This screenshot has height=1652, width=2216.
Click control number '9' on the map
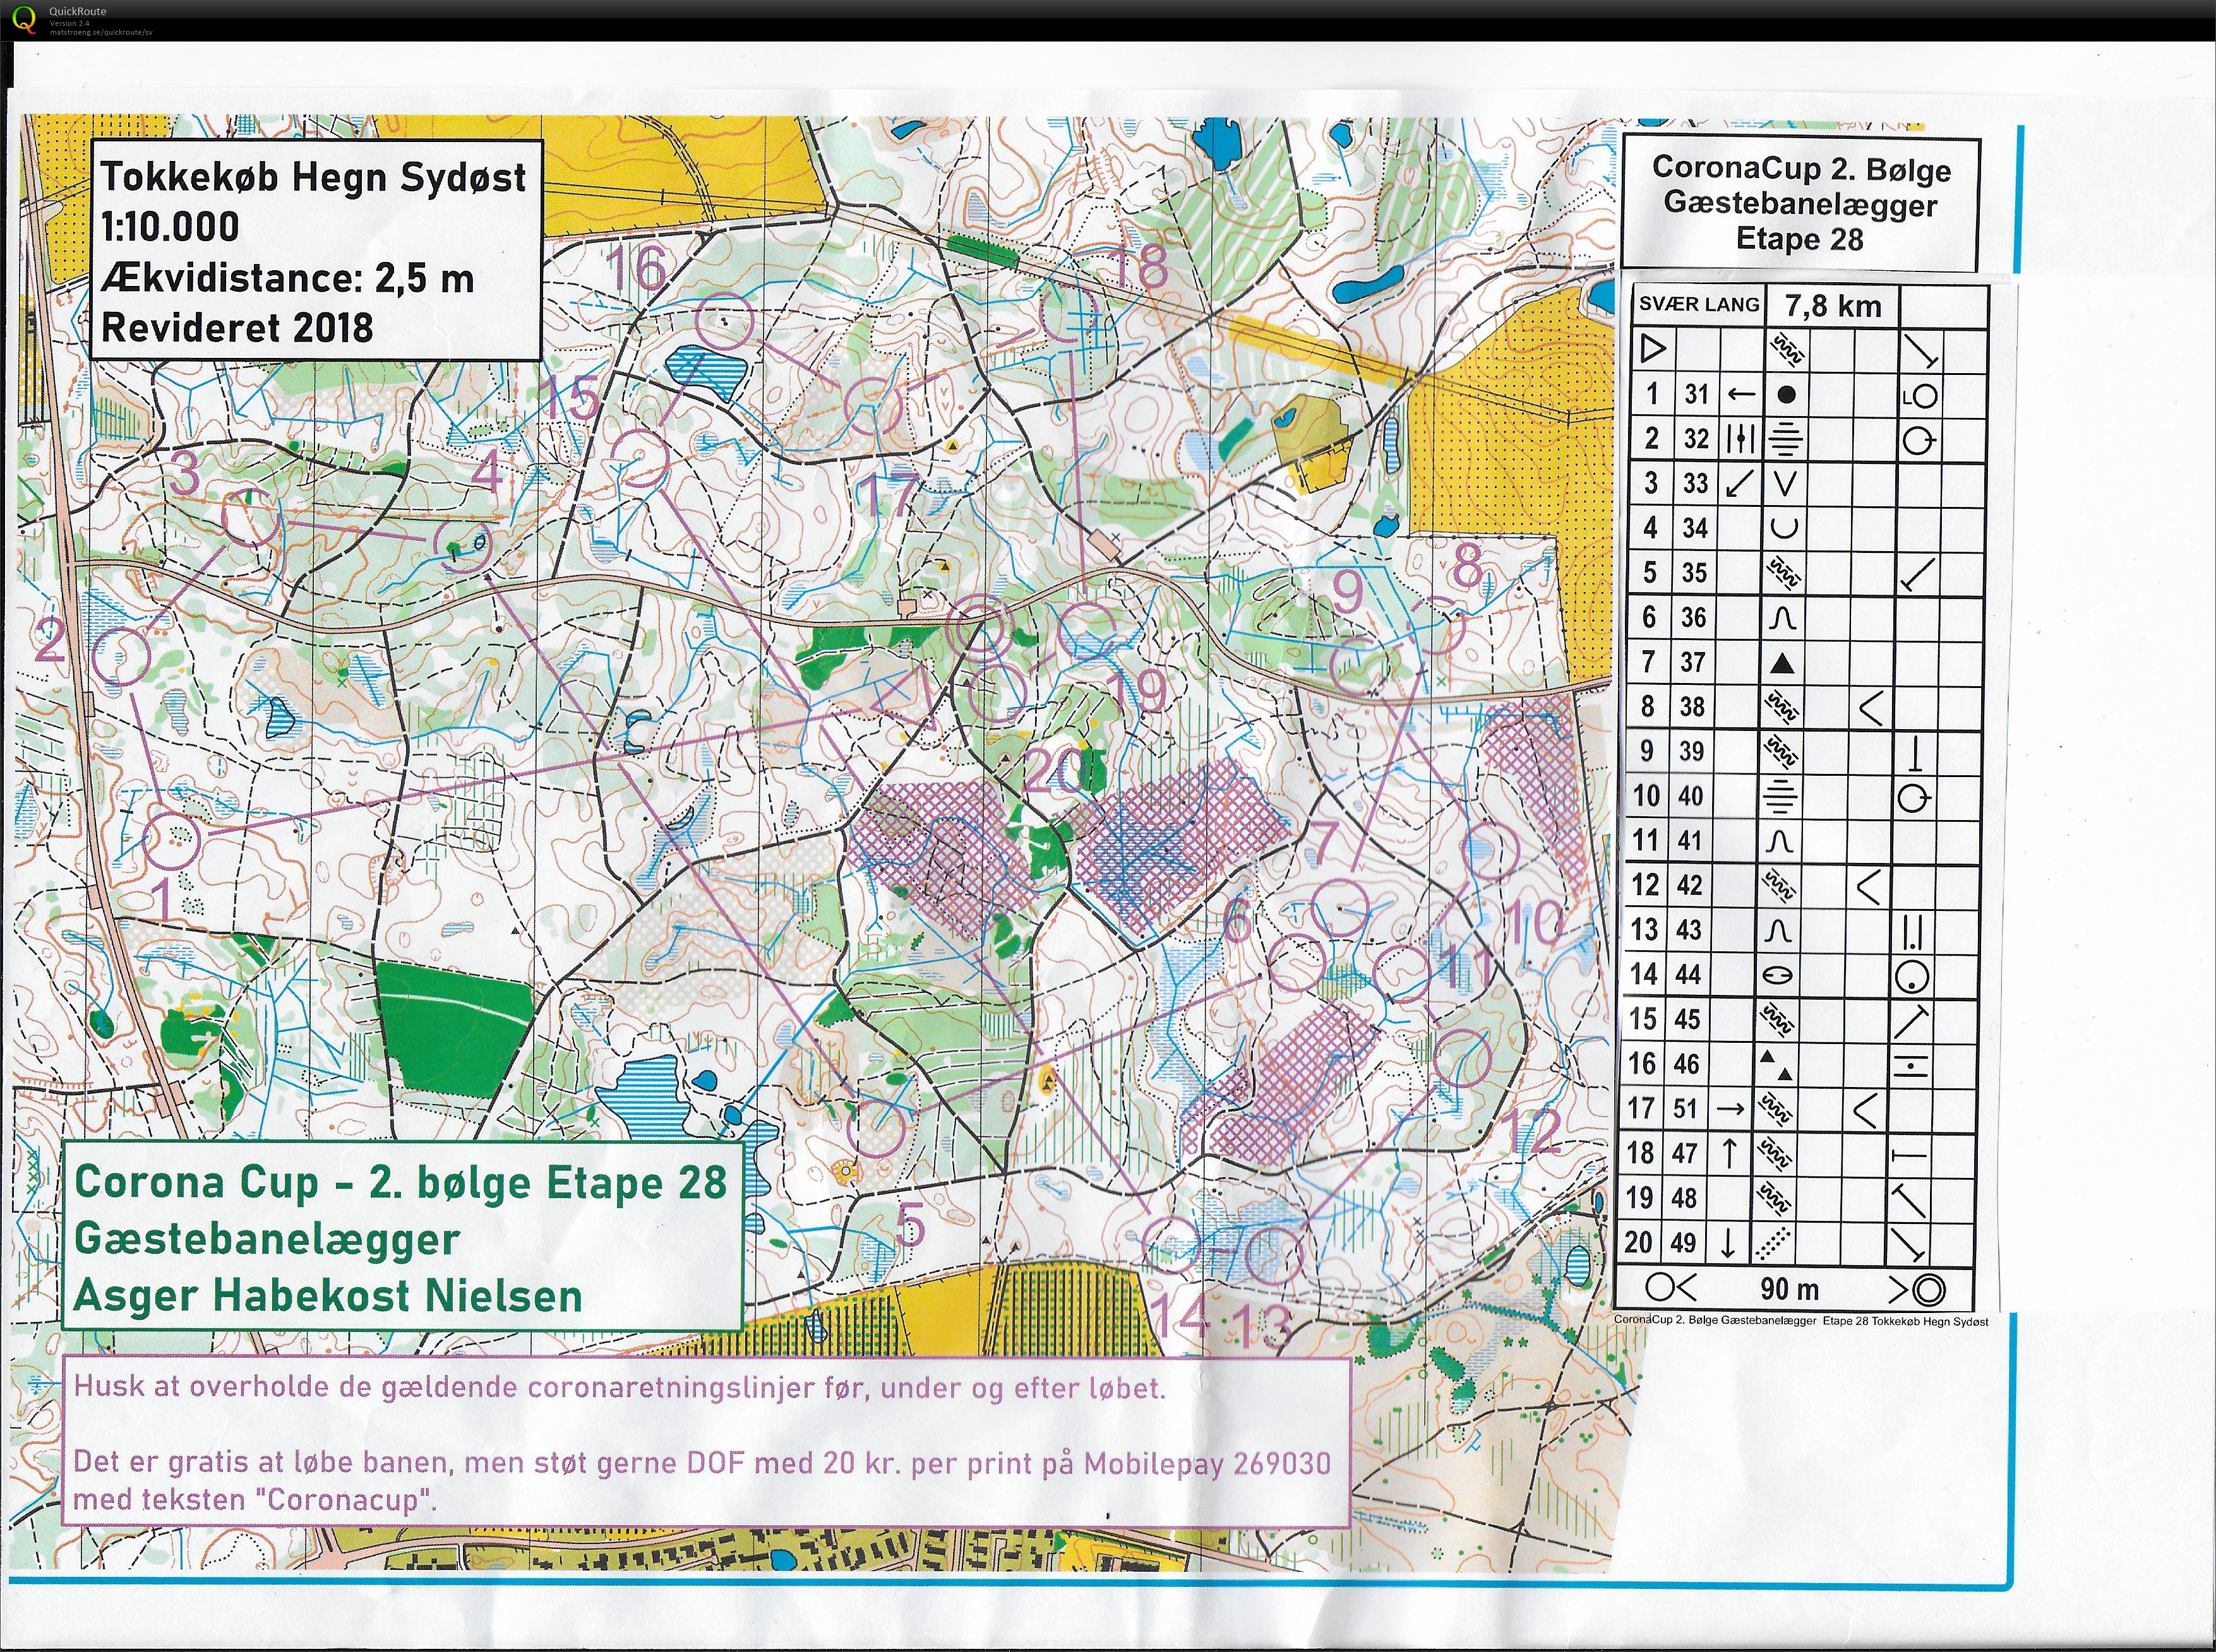pos(1348,592)
